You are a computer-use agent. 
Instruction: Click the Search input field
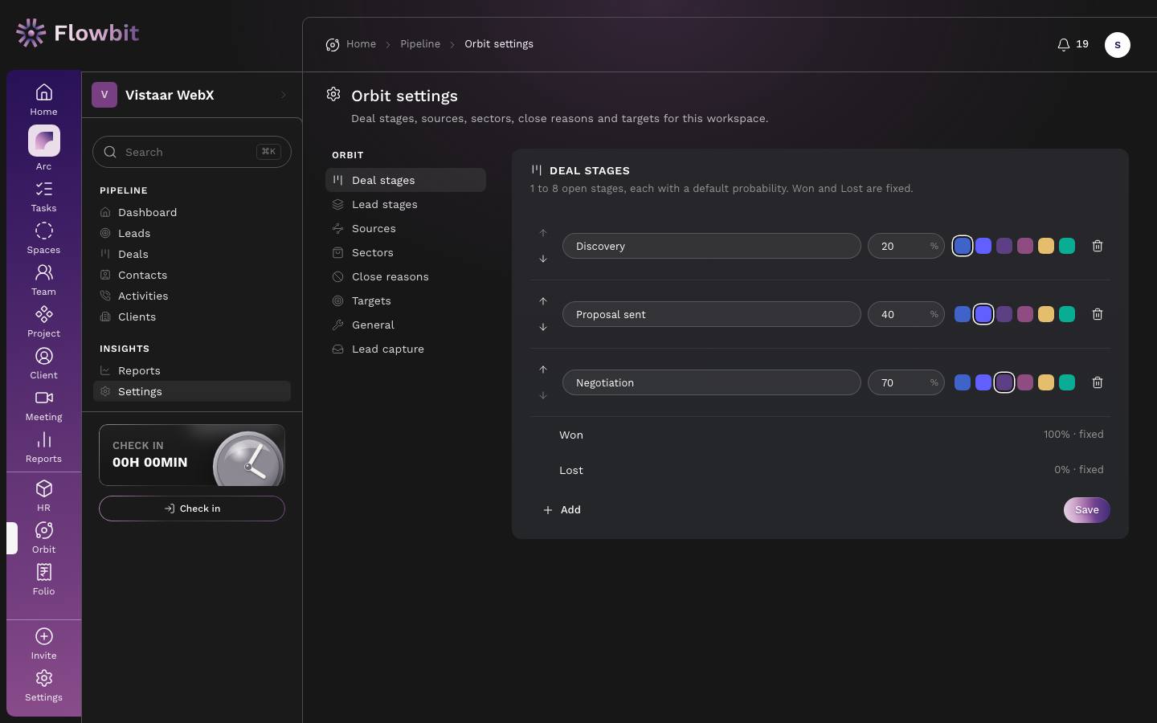tap(192, 152)
